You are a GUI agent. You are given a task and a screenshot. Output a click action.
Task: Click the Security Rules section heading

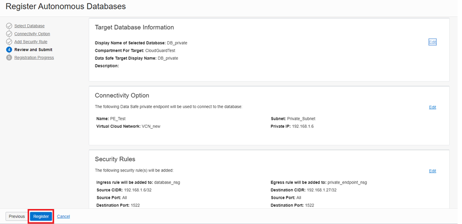click(x=115, y=159)
